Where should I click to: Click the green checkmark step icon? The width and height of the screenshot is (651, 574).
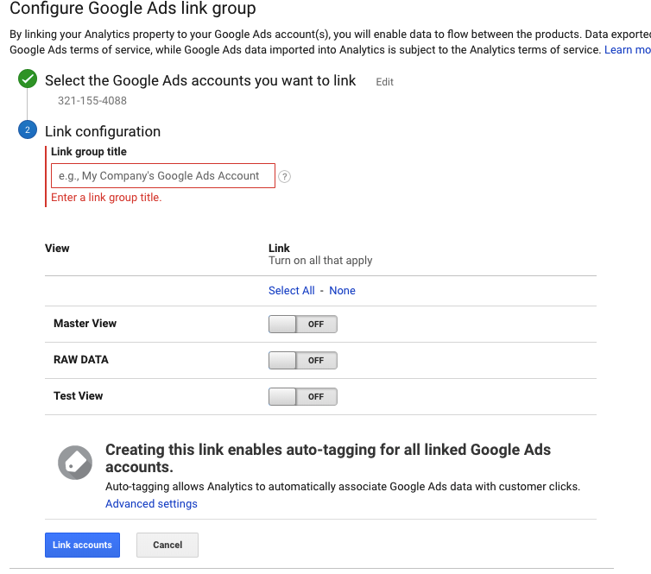point(28,79)
